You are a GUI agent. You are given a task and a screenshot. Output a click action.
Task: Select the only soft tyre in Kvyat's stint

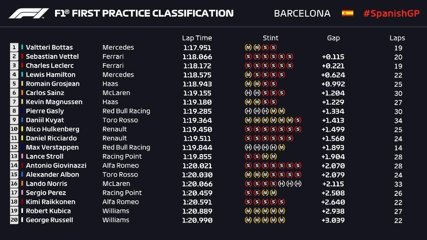click(x=298, y=120)
